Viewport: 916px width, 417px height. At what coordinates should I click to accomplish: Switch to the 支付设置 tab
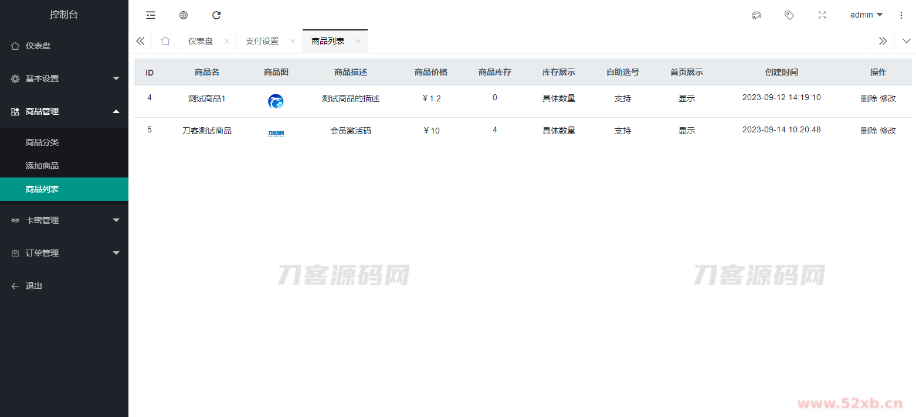pyautogui.click(x=262, y=41)
